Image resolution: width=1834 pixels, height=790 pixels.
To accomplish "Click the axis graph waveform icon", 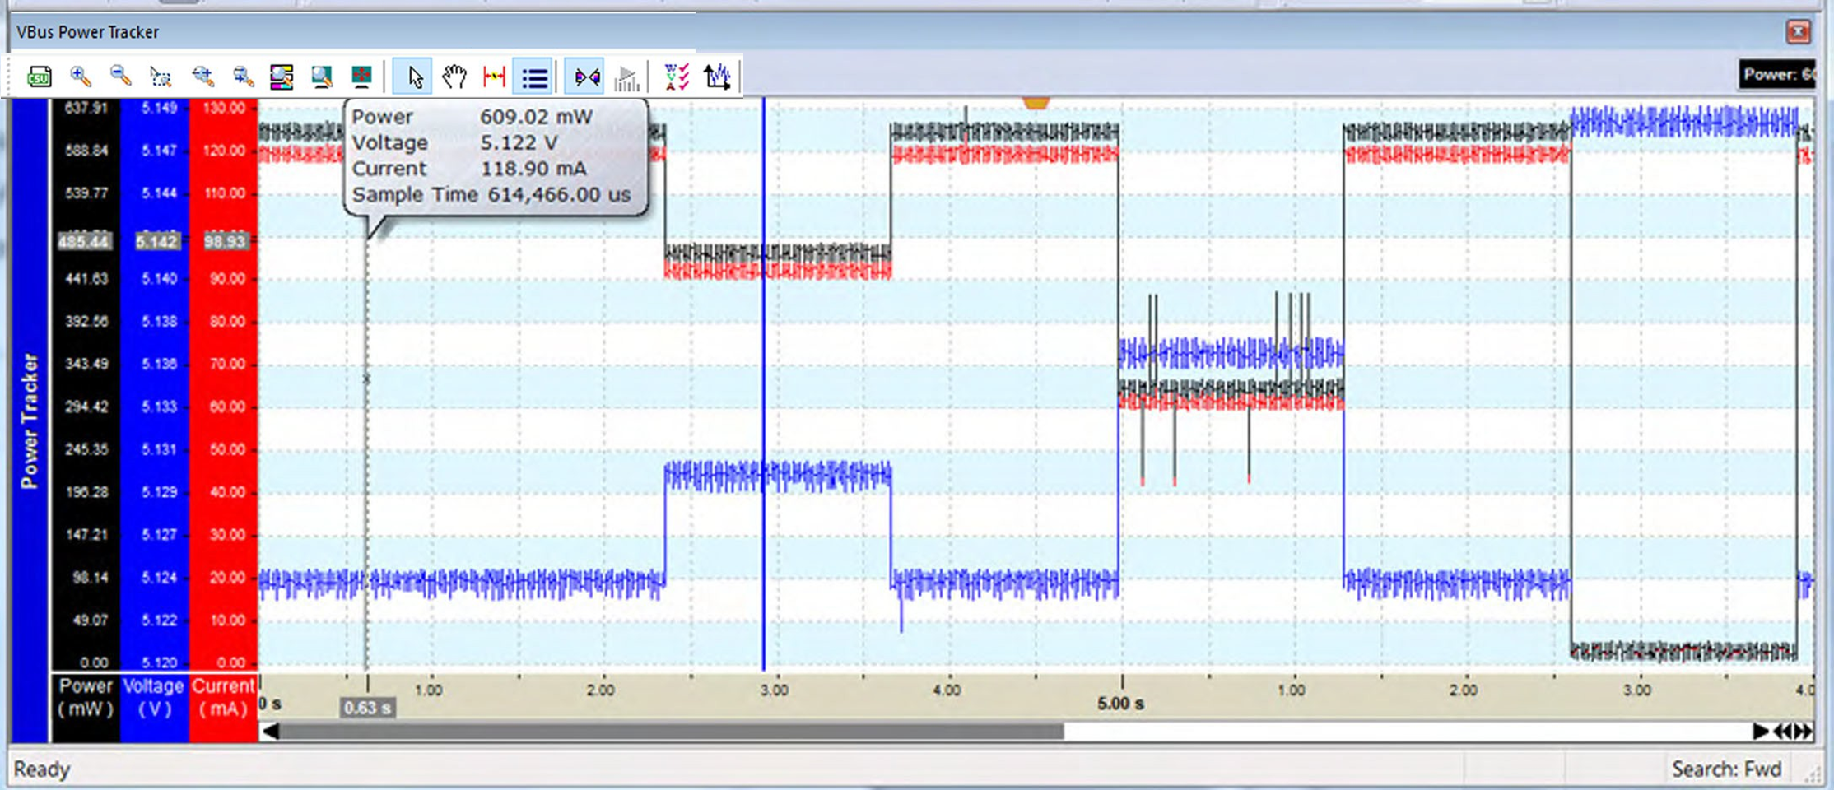I will pyautogui.click(x=717, y=77).
